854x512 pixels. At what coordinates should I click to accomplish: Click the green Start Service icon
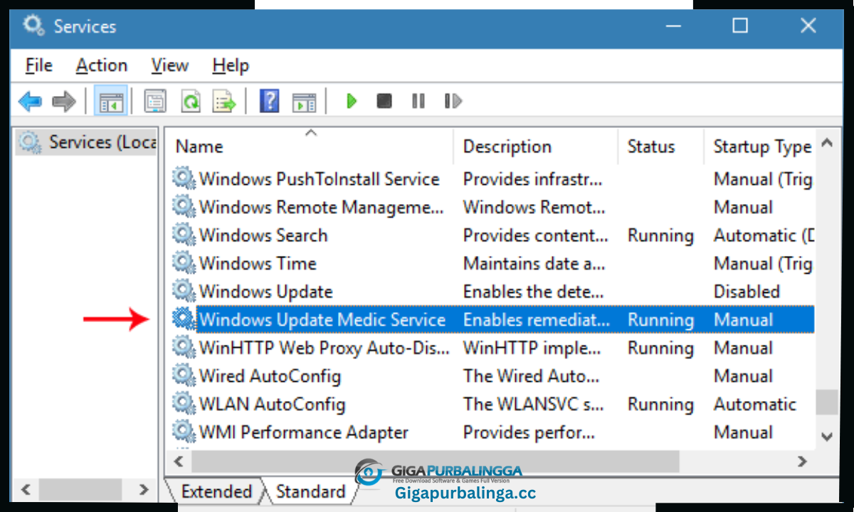click(x=351, y=102)
